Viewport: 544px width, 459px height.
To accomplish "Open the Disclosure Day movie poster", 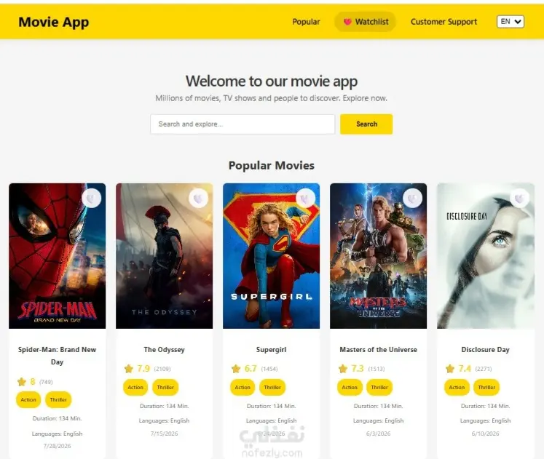I will [x=485, y=255].
